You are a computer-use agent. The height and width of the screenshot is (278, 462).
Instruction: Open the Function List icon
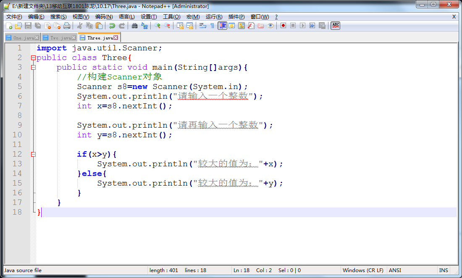(x=251, y=26)
